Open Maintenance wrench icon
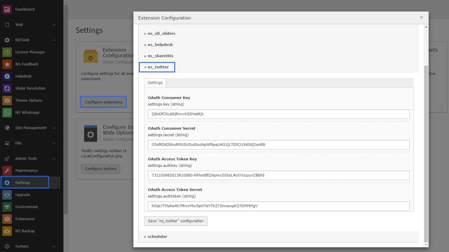This screenshot has width=449, height=252. tap(7, 170)
